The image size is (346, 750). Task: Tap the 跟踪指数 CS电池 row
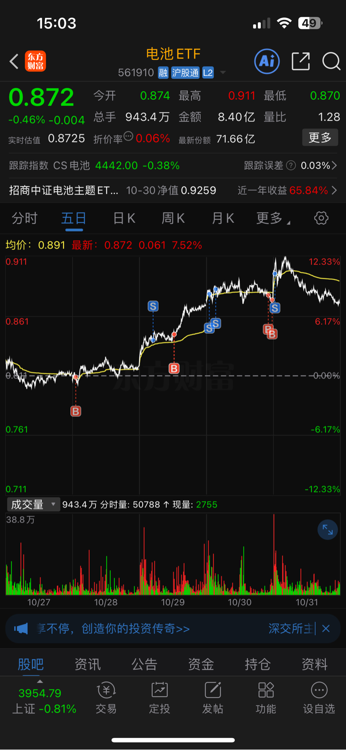[x=94, y=166]
